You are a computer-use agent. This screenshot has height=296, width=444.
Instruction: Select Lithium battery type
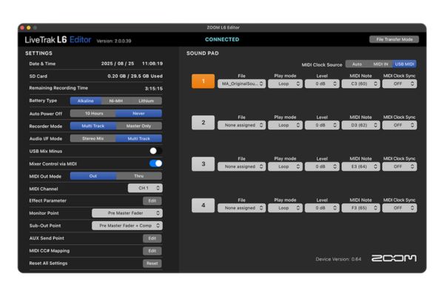[146, 101]
